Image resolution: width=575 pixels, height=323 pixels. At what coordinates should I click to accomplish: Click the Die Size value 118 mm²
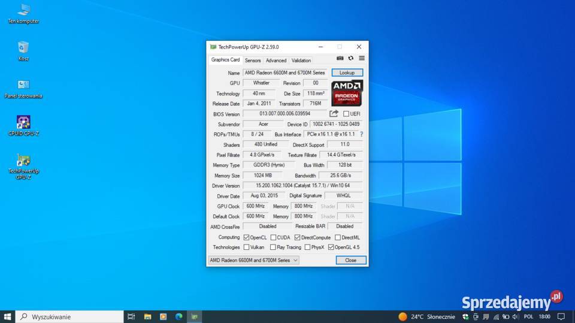(316, 93)
